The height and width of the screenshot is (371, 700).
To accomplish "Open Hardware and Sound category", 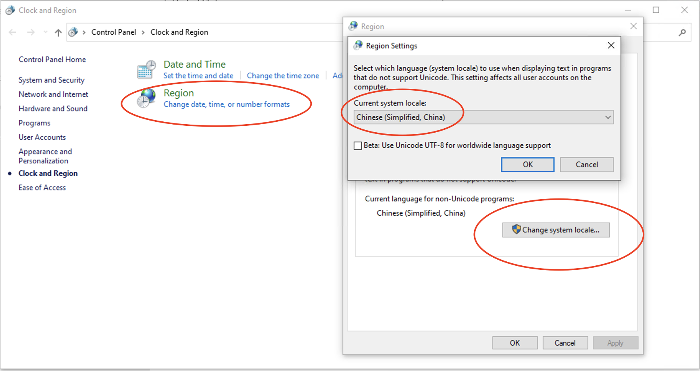I will (x=53, y=109).
